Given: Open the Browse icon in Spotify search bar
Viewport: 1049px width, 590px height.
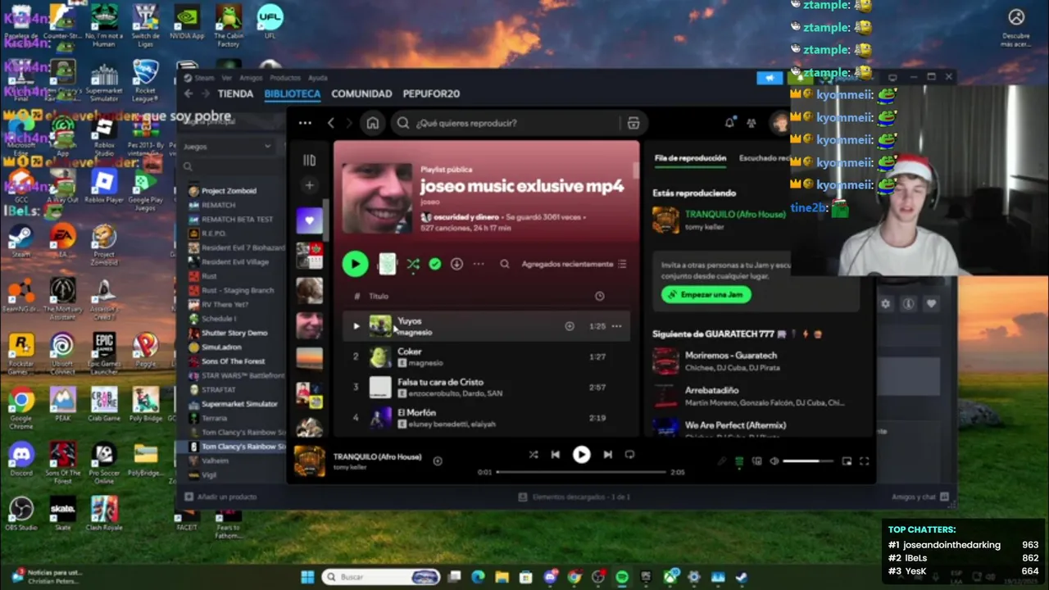Looking at the screenshot, I should pos(633,123).
